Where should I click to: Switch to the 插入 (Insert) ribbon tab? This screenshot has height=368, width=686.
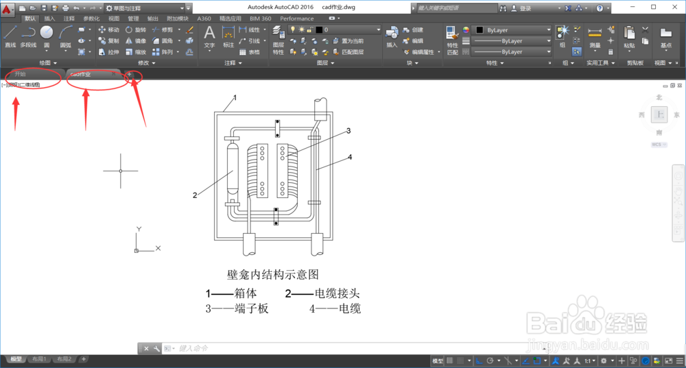click(x=50, y=19)
